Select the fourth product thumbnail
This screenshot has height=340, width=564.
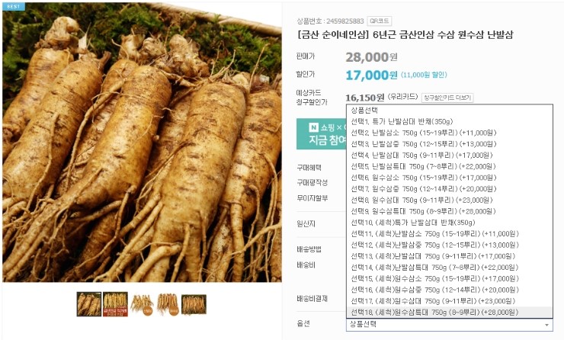tap(168, 304)
